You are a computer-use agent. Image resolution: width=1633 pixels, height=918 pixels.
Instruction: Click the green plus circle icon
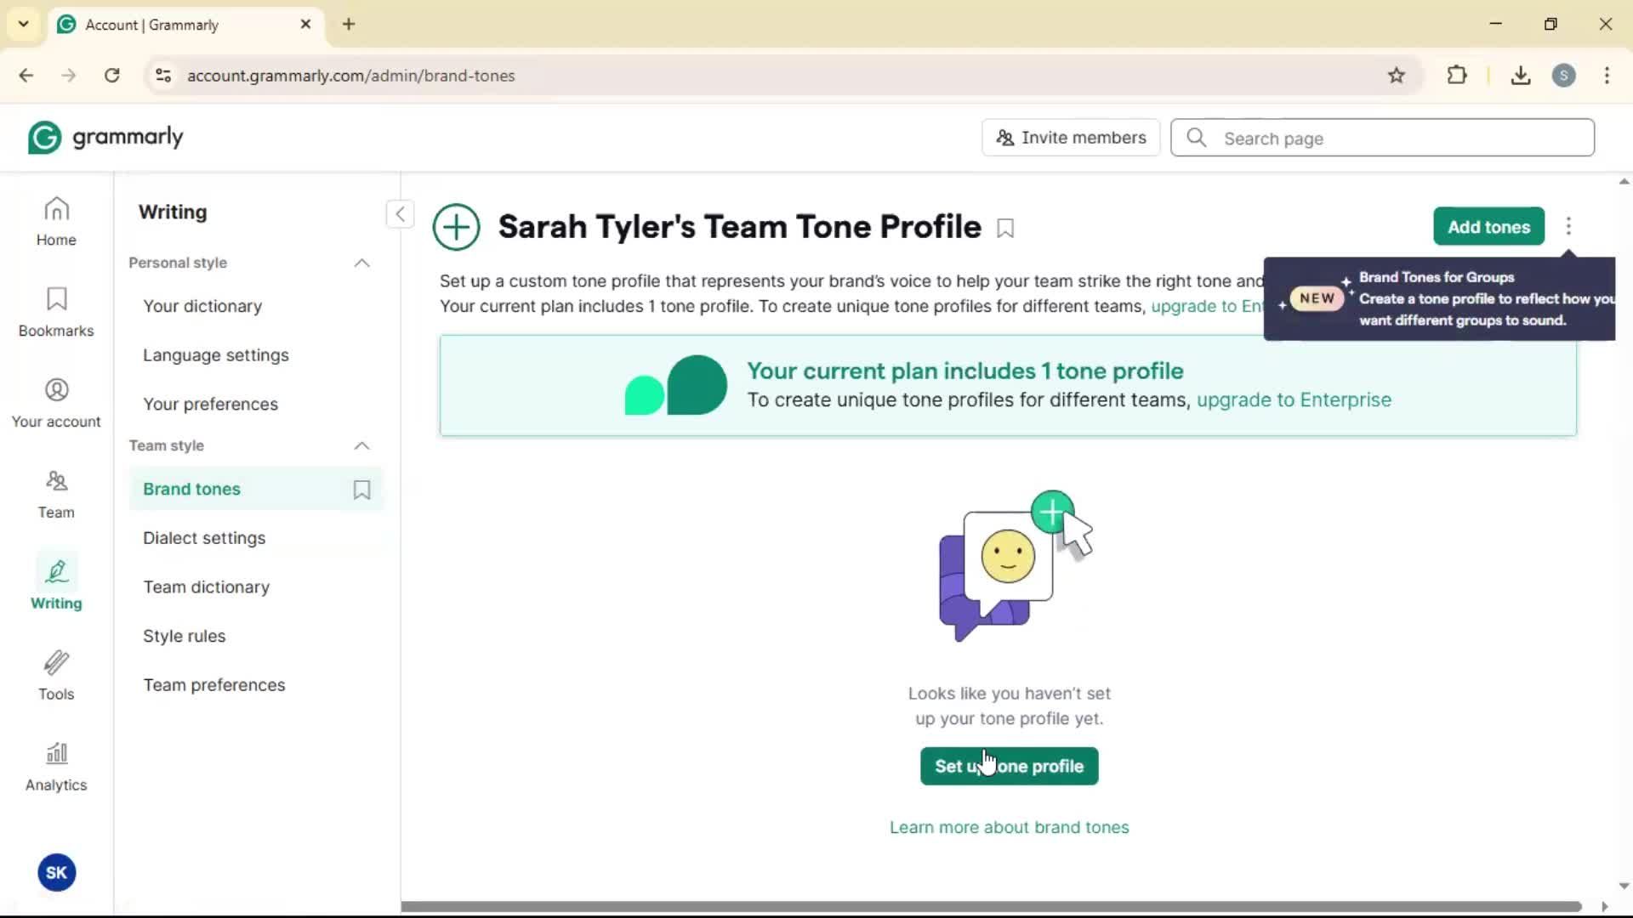(457, 227)
